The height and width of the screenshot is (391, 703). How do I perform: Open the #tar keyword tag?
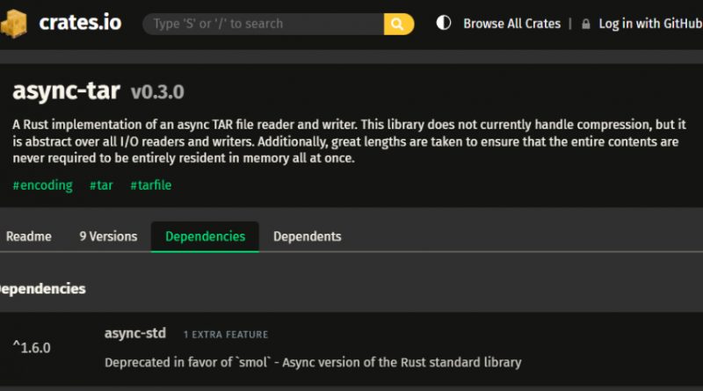(x=101, y=185)
